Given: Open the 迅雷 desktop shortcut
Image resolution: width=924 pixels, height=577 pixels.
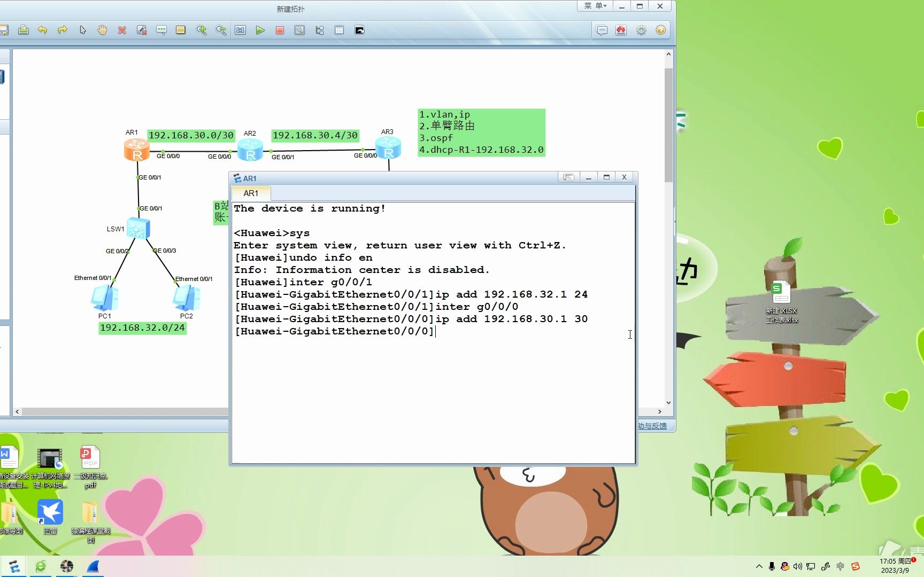Looking at the screenshot, I should 50,517.
